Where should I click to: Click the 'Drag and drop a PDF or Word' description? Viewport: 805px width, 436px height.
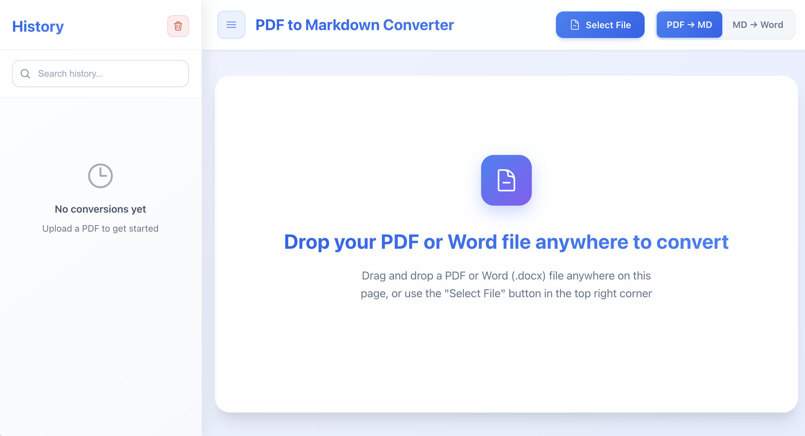click(506, 285)
